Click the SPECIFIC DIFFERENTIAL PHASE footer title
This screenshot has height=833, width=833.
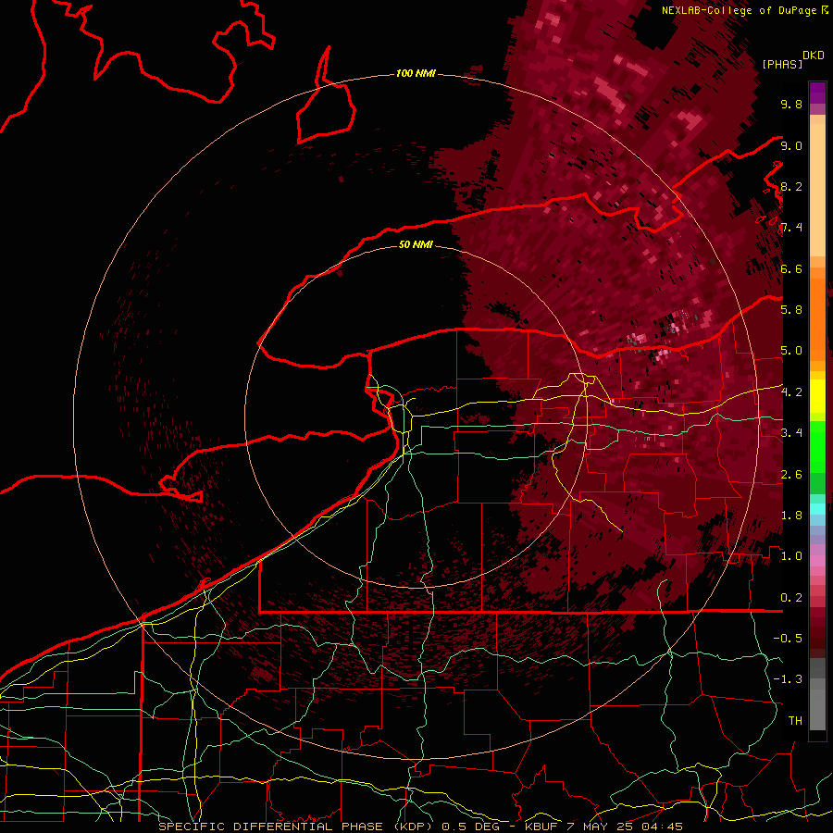tap(270, 827)
